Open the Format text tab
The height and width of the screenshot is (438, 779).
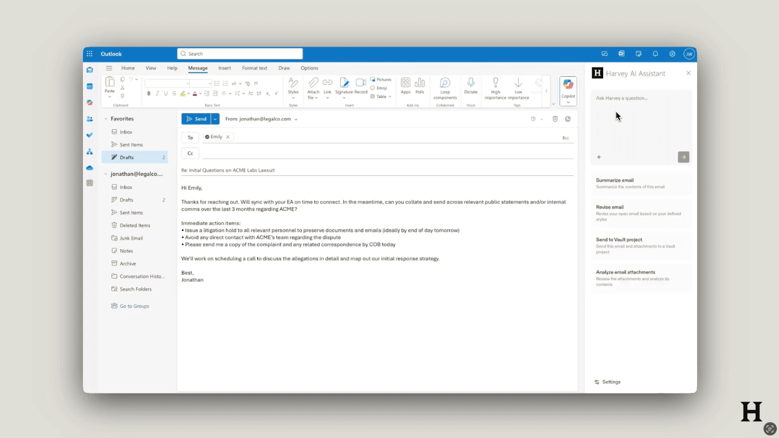255,68
